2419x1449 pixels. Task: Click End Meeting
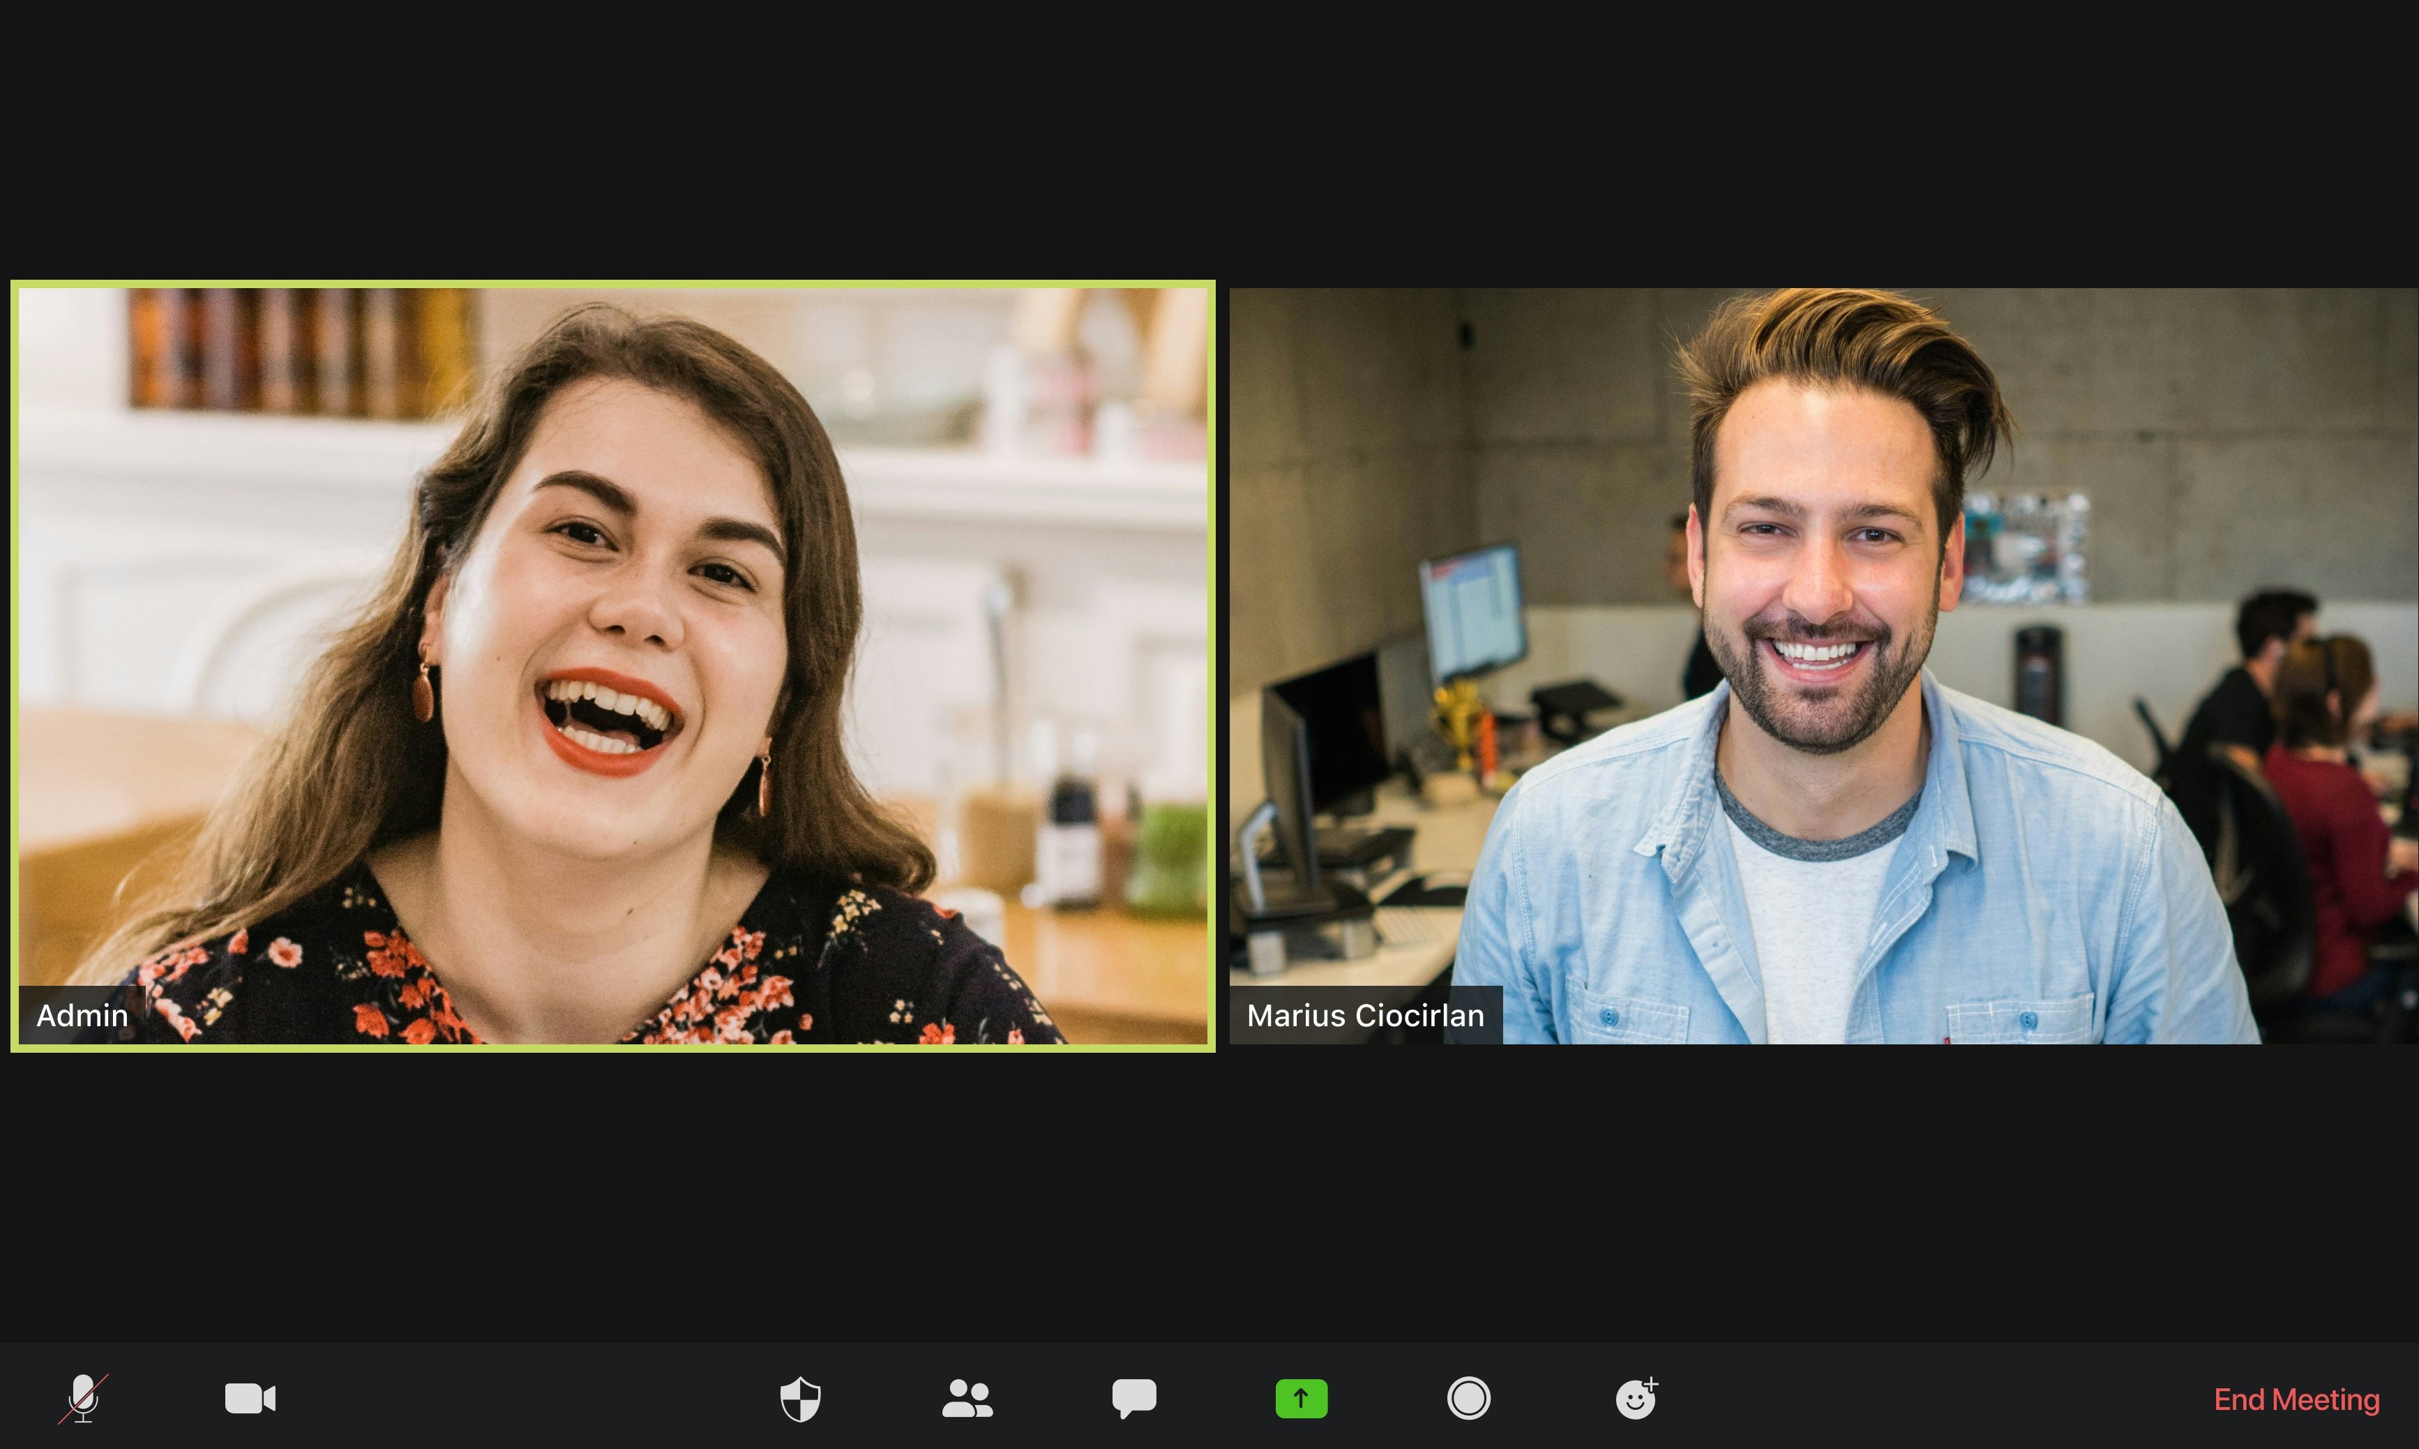tap(2296, 1399)
